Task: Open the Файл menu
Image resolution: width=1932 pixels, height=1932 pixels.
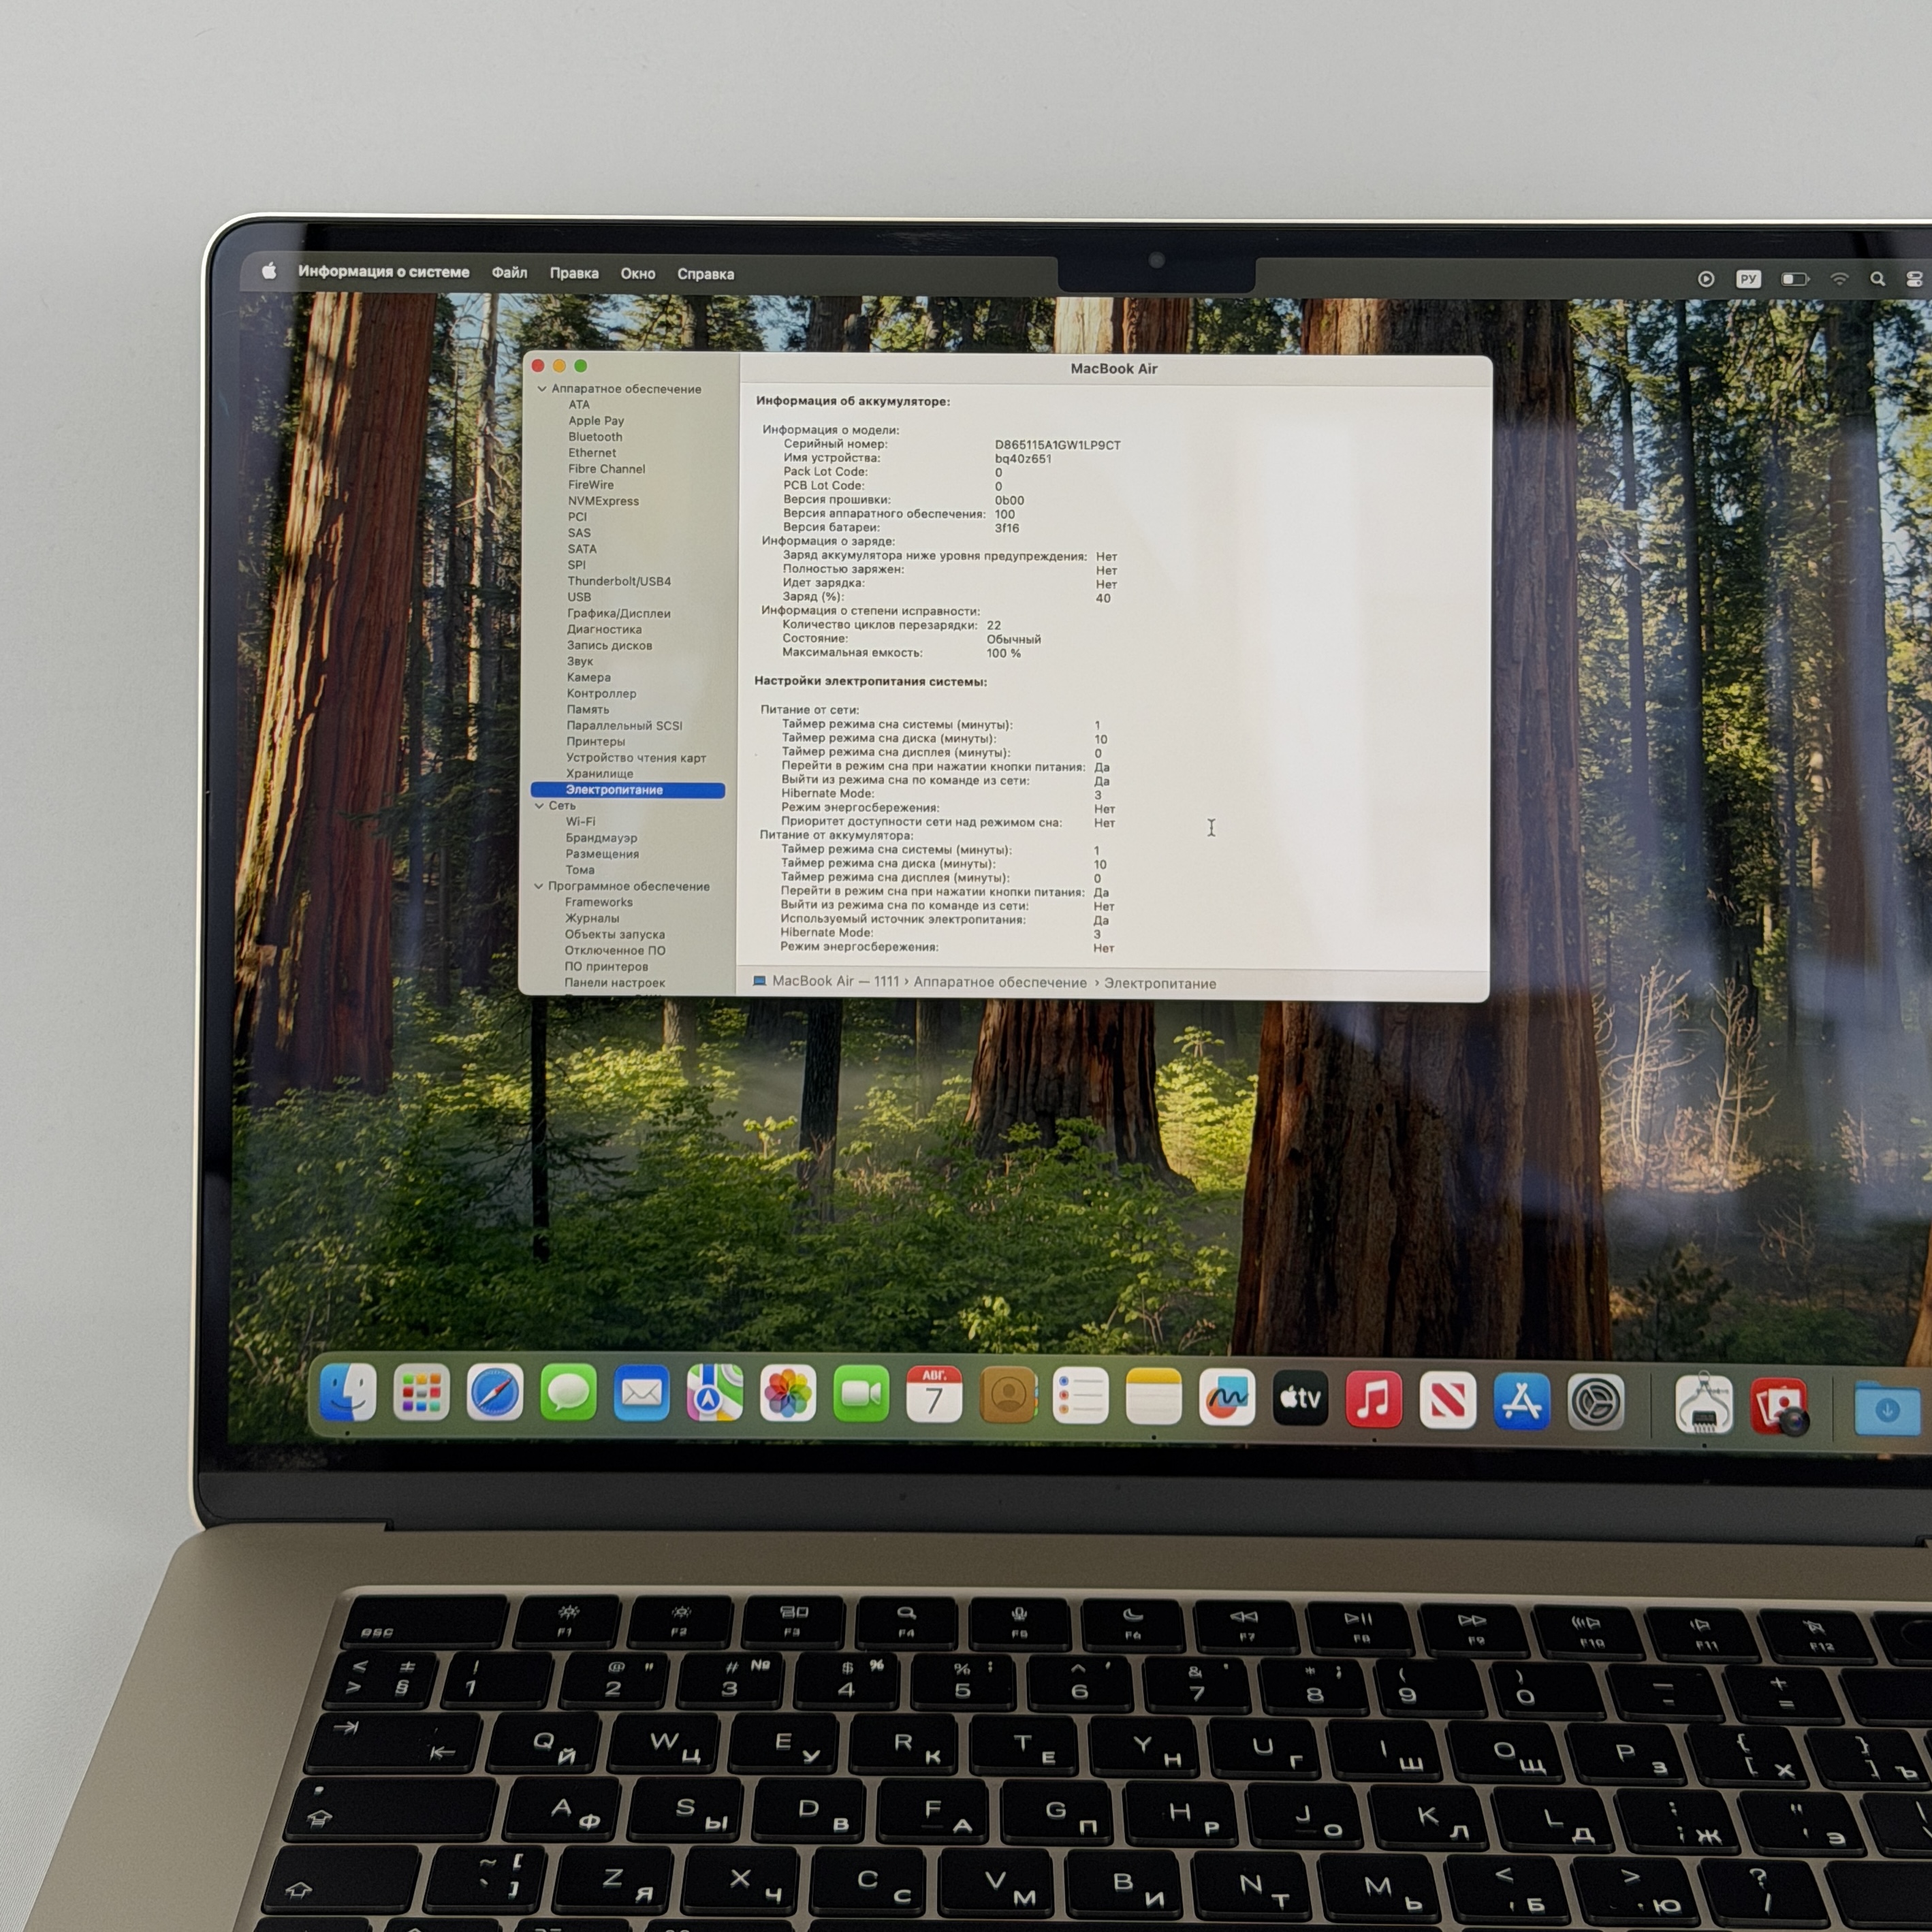Action: (x=509, y=272)
